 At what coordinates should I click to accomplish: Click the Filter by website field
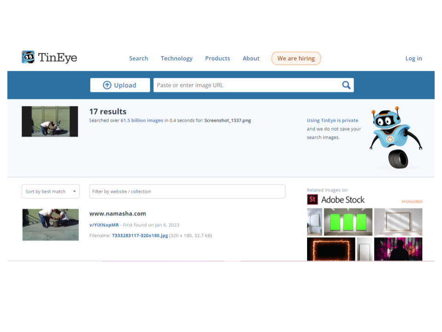pos(187,191)
